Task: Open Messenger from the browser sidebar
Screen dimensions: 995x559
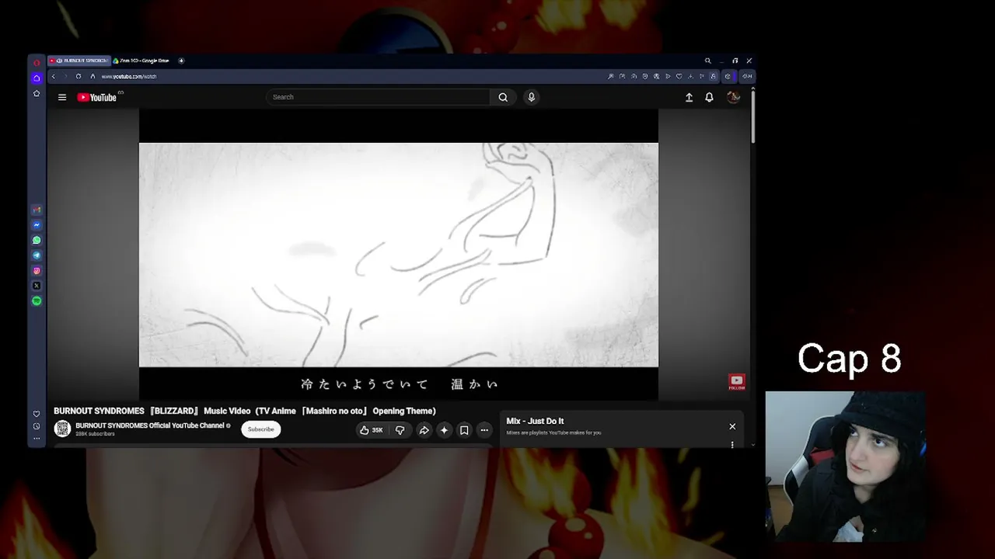Action: (x=37, y=225)
